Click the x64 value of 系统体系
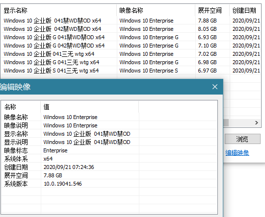This screenshot has height=217, width=265. pos(48,159)
